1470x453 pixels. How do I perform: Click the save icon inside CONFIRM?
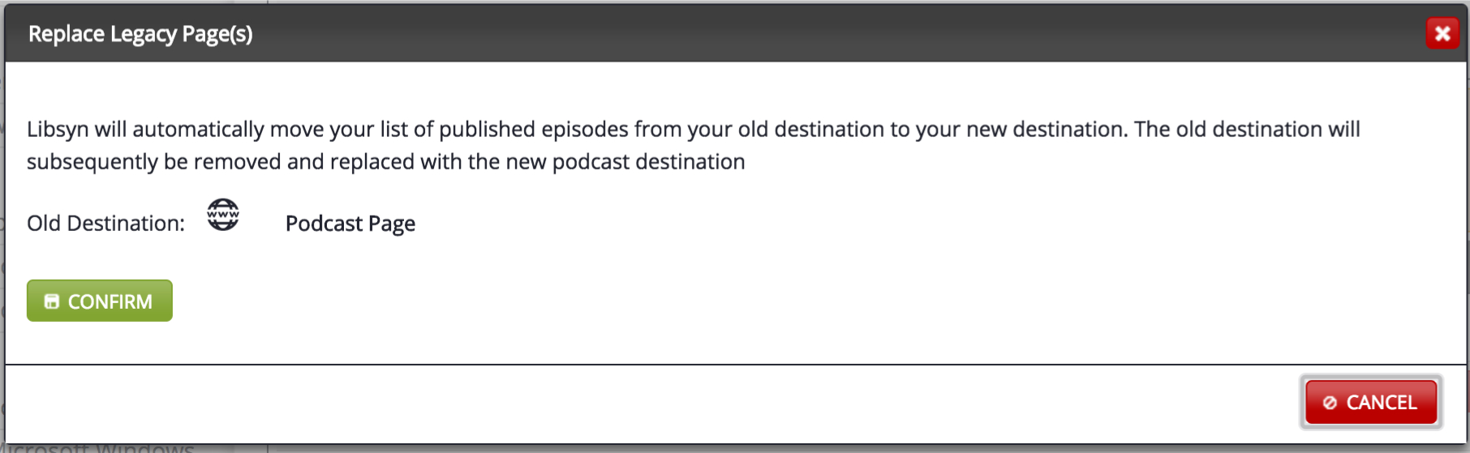[x=52, y=301]
